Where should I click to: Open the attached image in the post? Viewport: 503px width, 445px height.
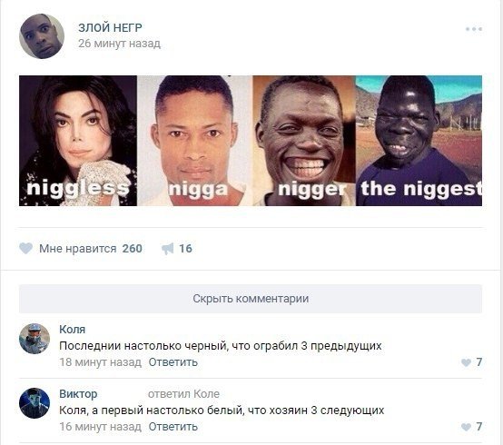click(251, 141)
